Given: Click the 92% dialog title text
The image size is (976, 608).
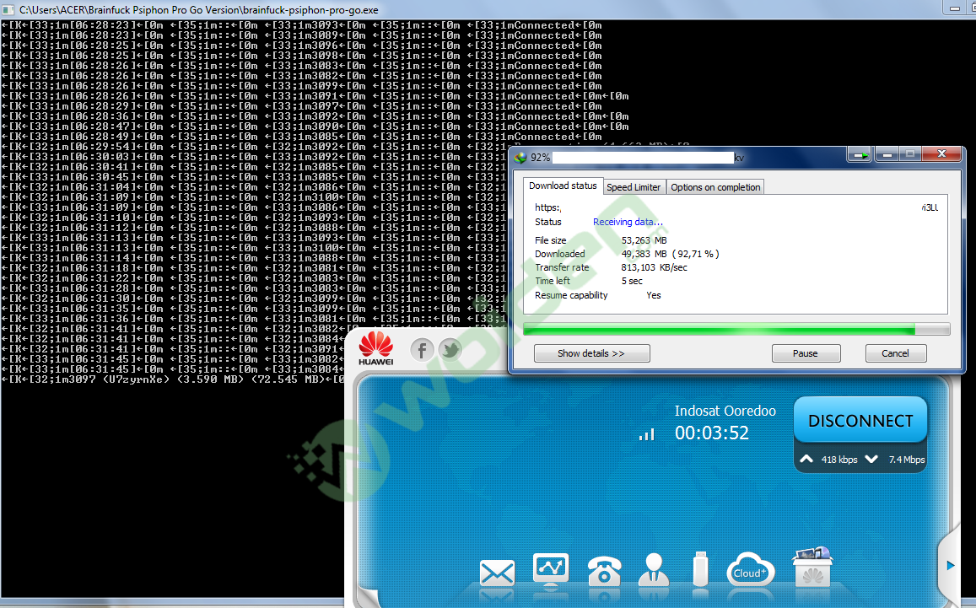Looking at the screenshot, I should [540, 158].
